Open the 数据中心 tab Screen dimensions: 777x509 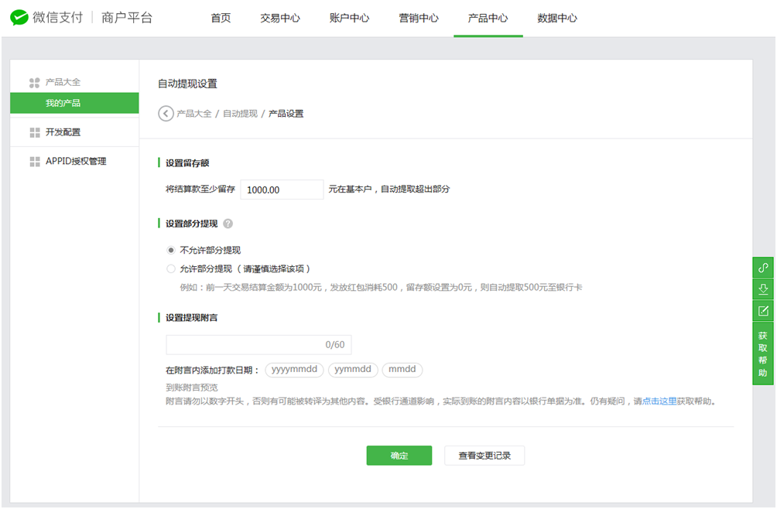[557, 18]
